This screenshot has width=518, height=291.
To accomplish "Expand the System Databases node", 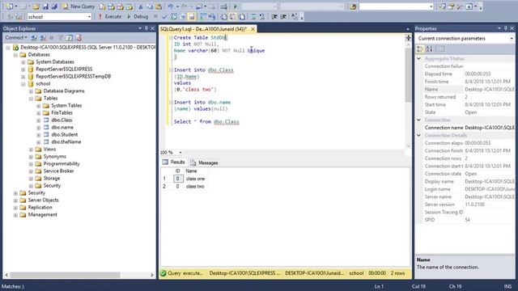I will pyautogui.click(x=23, y=62).
